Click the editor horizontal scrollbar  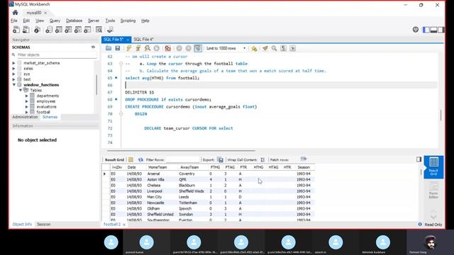coord(182,150)
